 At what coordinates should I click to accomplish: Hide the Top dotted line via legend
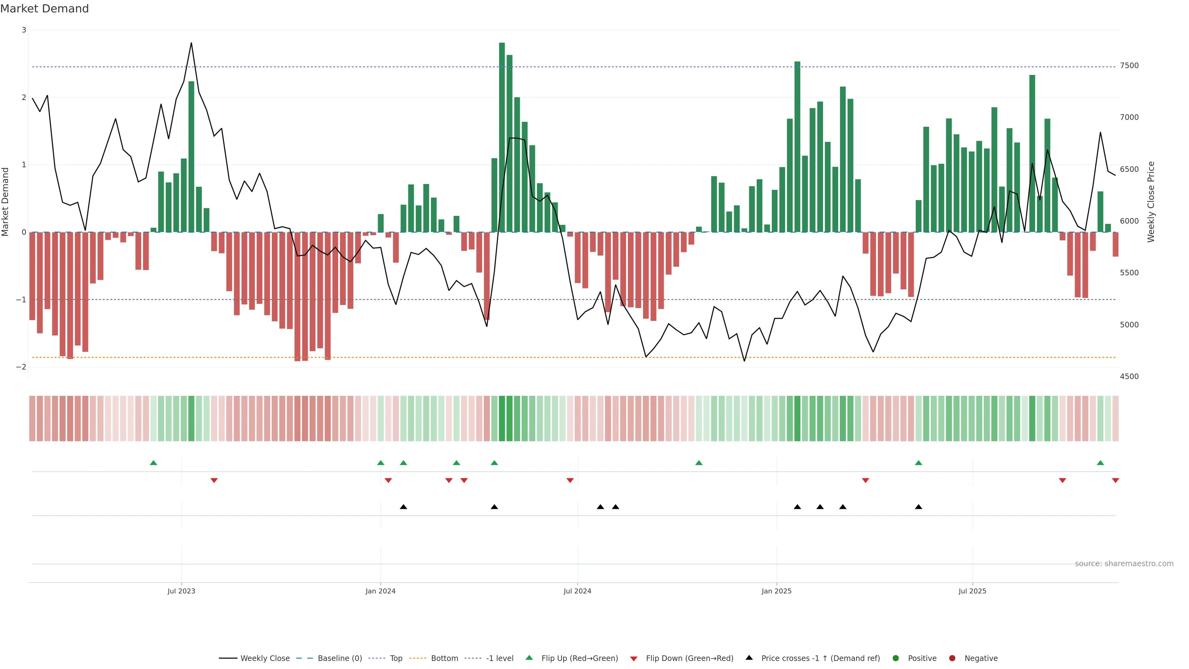point(396,658)
